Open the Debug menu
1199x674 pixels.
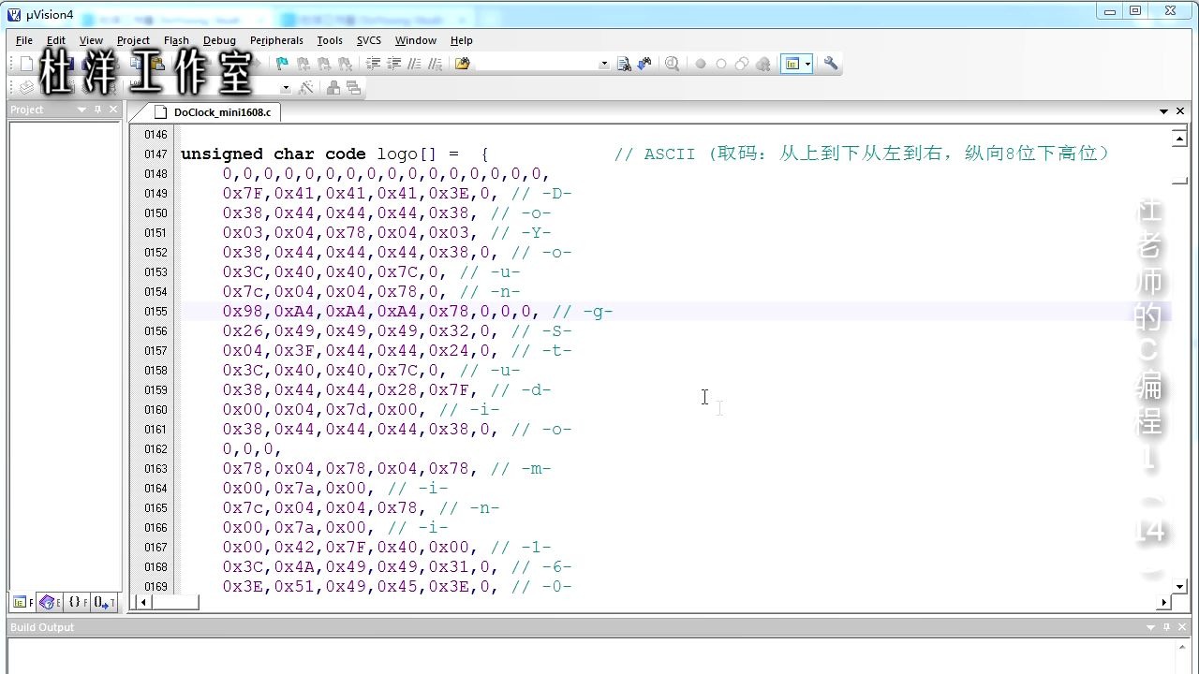pos(219,40)
